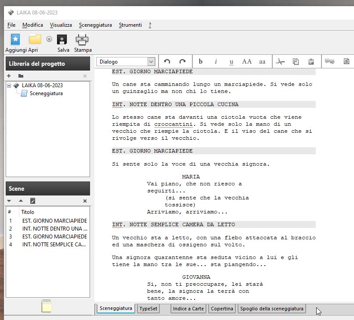Open the Dialogo element style dropdown

[151, 61]
